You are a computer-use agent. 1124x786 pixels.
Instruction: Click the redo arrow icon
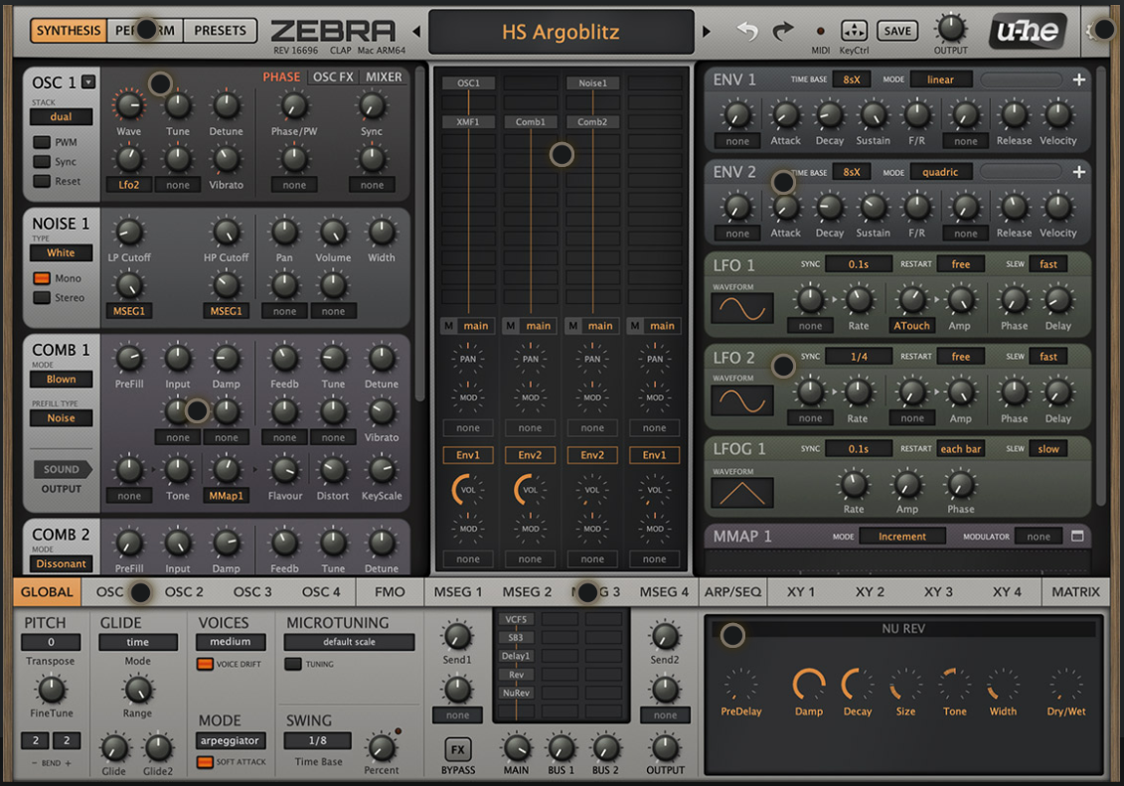(783, 31)
